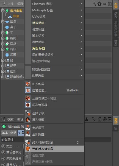Open the 场次 side tab
The image size is (119, 166).
(x=116, y=15)
